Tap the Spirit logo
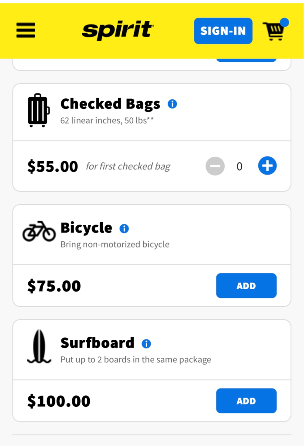Viewport: 304px width, 446px height. click(x=118, y=30)
